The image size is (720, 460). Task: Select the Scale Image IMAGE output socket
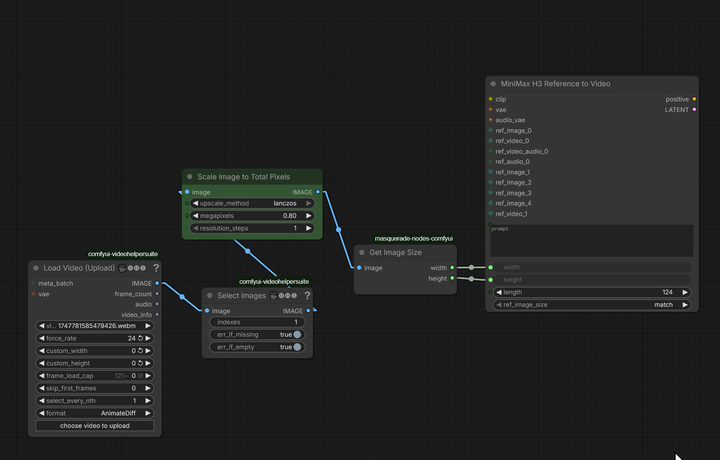(x=318, y=192)
